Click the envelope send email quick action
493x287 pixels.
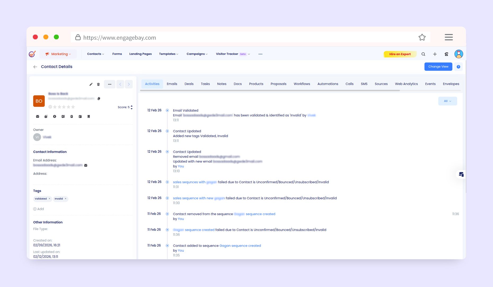pyautogui.click(x=38, y=116)
